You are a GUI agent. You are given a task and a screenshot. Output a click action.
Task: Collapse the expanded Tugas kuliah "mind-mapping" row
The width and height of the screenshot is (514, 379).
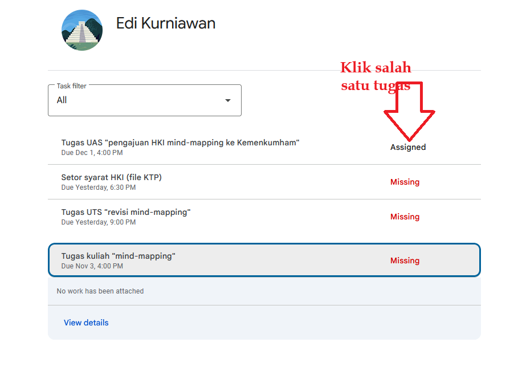pos(264,260)
